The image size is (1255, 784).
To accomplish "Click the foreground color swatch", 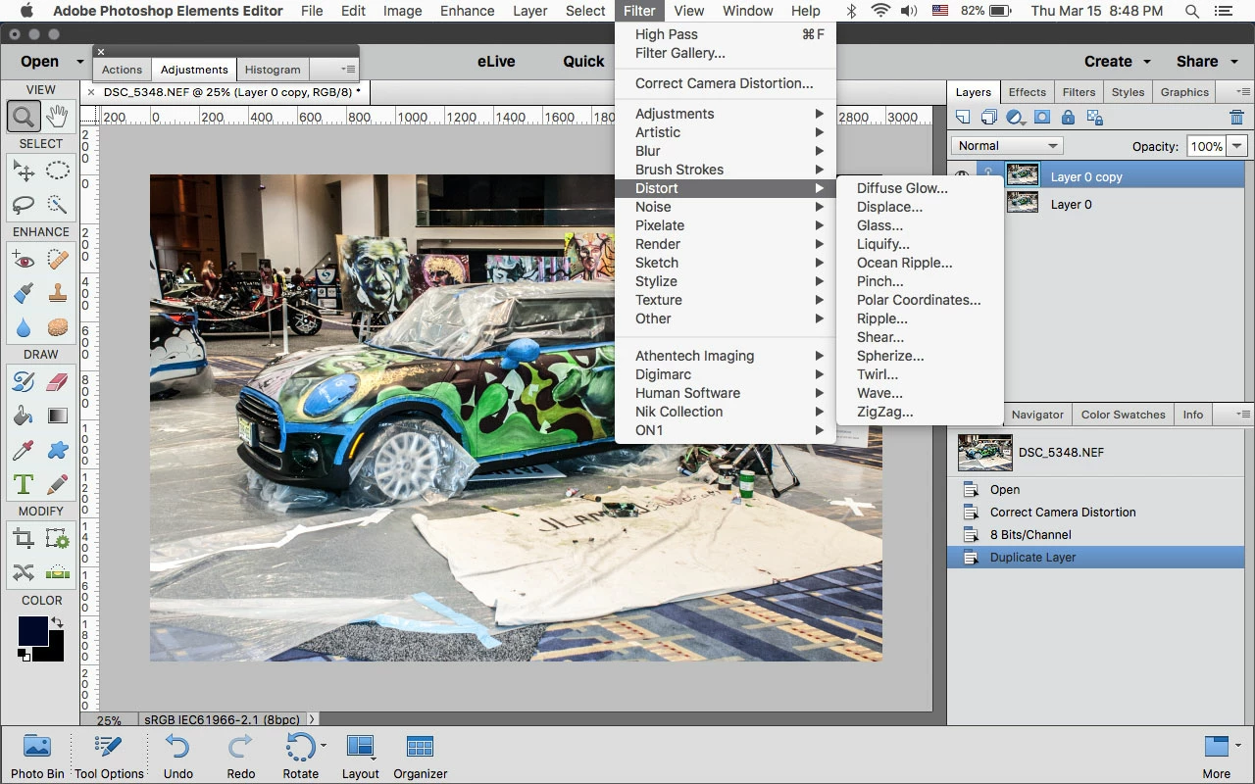I will tap(32, 631).
